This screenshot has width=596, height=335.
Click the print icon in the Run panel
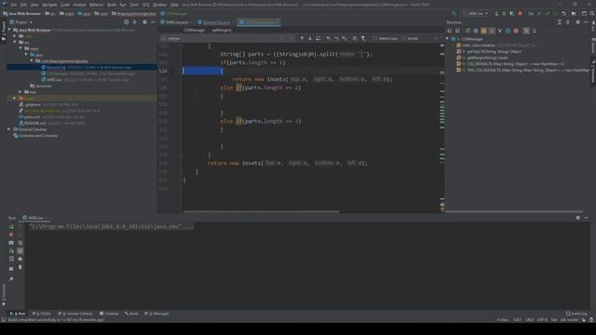point(20,259)
